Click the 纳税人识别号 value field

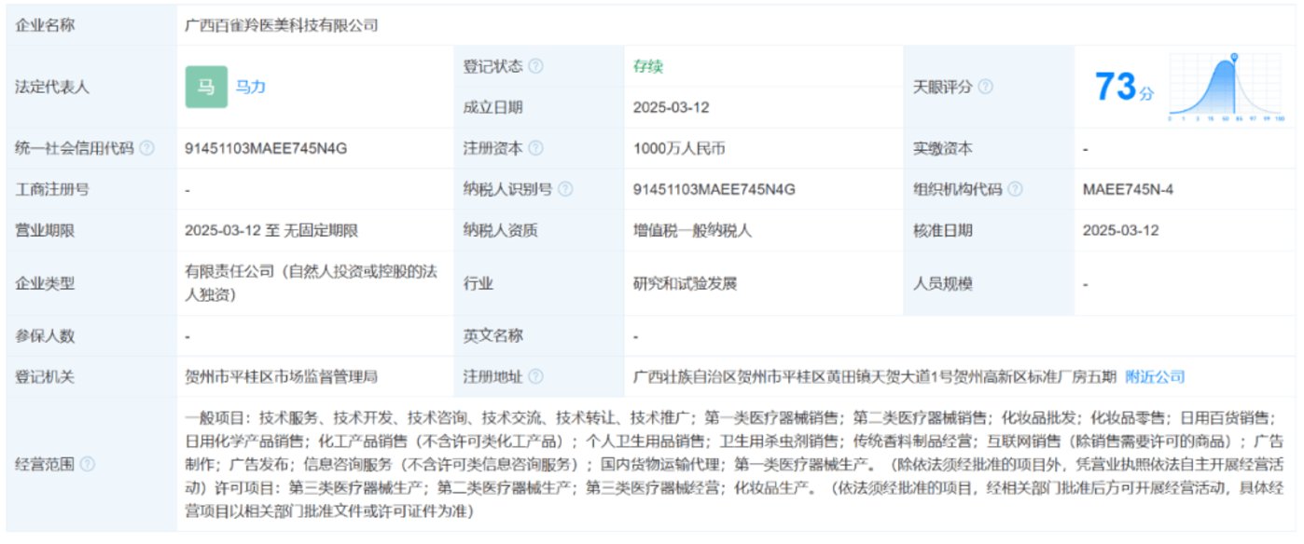[714, 189]
